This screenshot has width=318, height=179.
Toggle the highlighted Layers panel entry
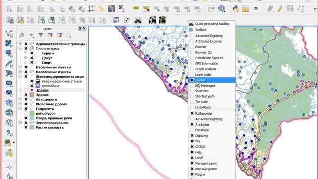[212, 80]
